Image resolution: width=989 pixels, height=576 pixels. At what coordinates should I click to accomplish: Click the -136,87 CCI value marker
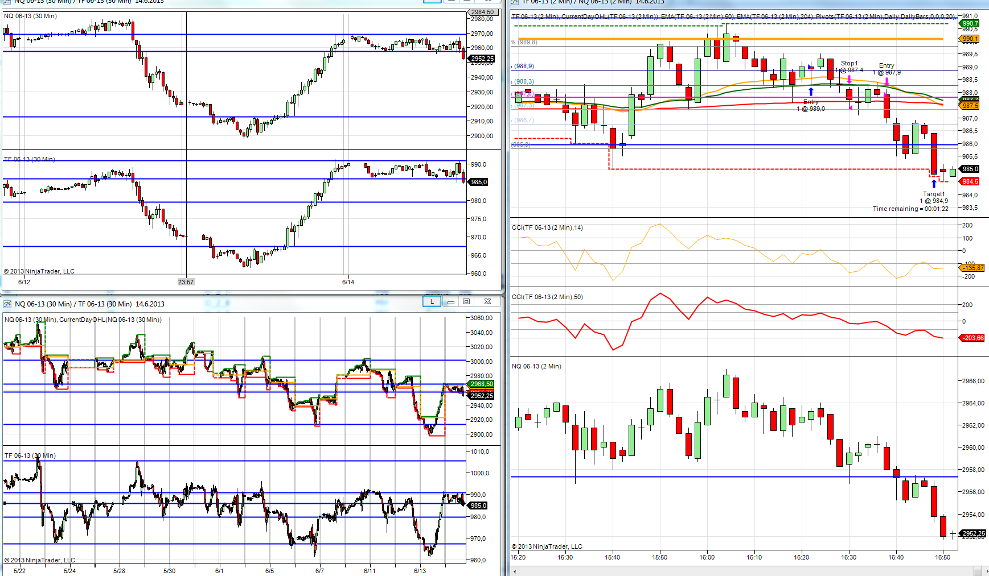(x=972, y=268)
